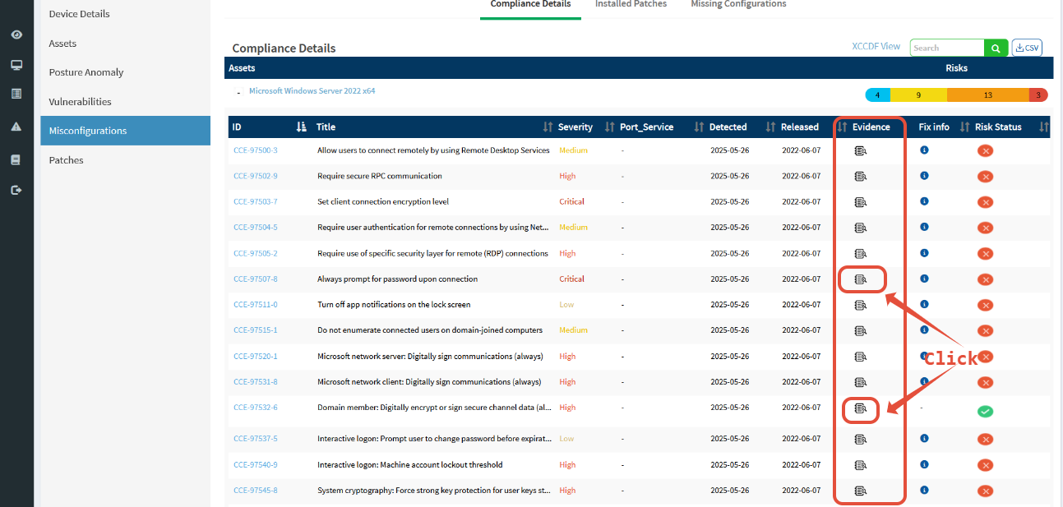Sort table by Detected column
Screen dimensions: 1063x507
[770, 127]
